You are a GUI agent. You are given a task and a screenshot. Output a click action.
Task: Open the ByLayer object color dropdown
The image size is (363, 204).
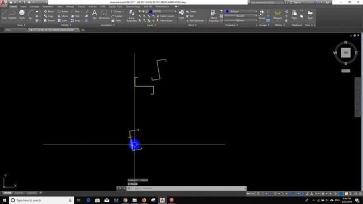click(240, 11)
